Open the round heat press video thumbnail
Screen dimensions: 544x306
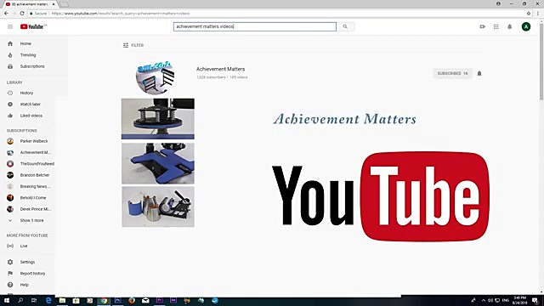tap(158, 119)
